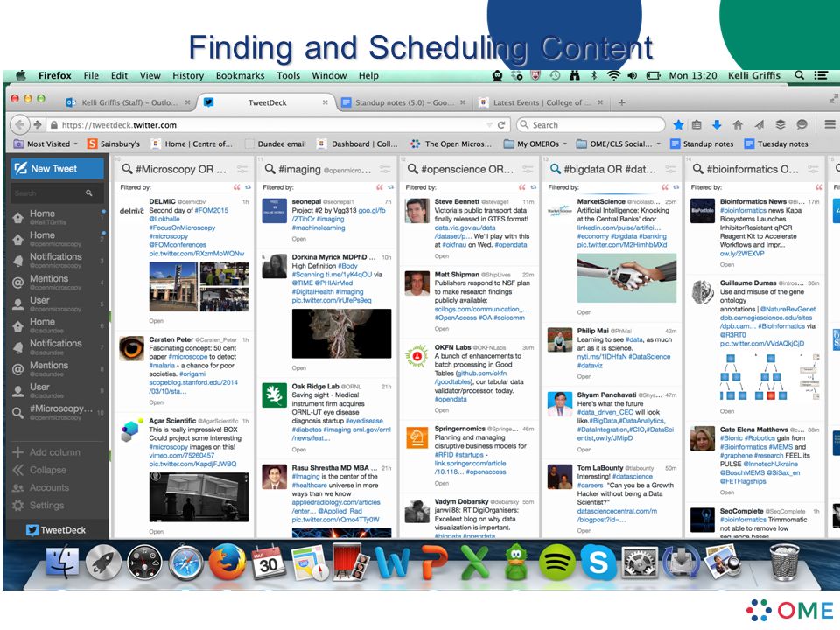The width and height of the screenshot is (840, 630).
Task: Click Firefox back arrow button
Action: tap(20, 125)
